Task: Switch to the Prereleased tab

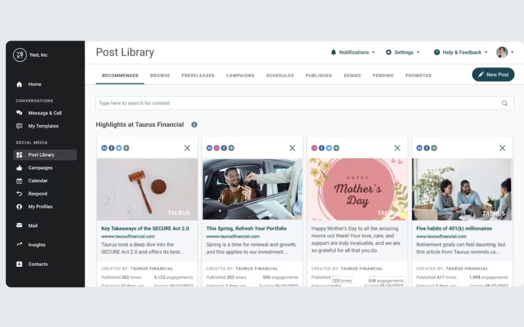Action: (198, 76)
